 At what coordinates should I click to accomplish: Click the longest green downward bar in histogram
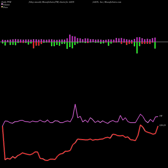tap(137, 48)
